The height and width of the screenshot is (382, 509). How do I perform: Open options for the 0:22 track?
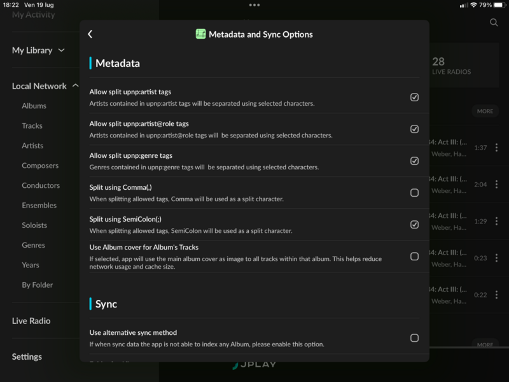[496, 295]
